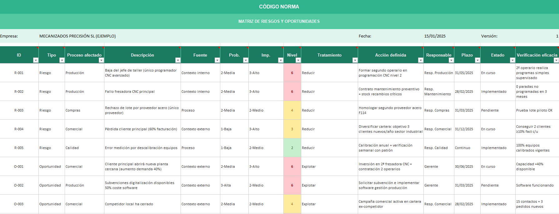Select the R-005 ID cell
The height and width of the screenshot is (214, 559).
point(19,148)
